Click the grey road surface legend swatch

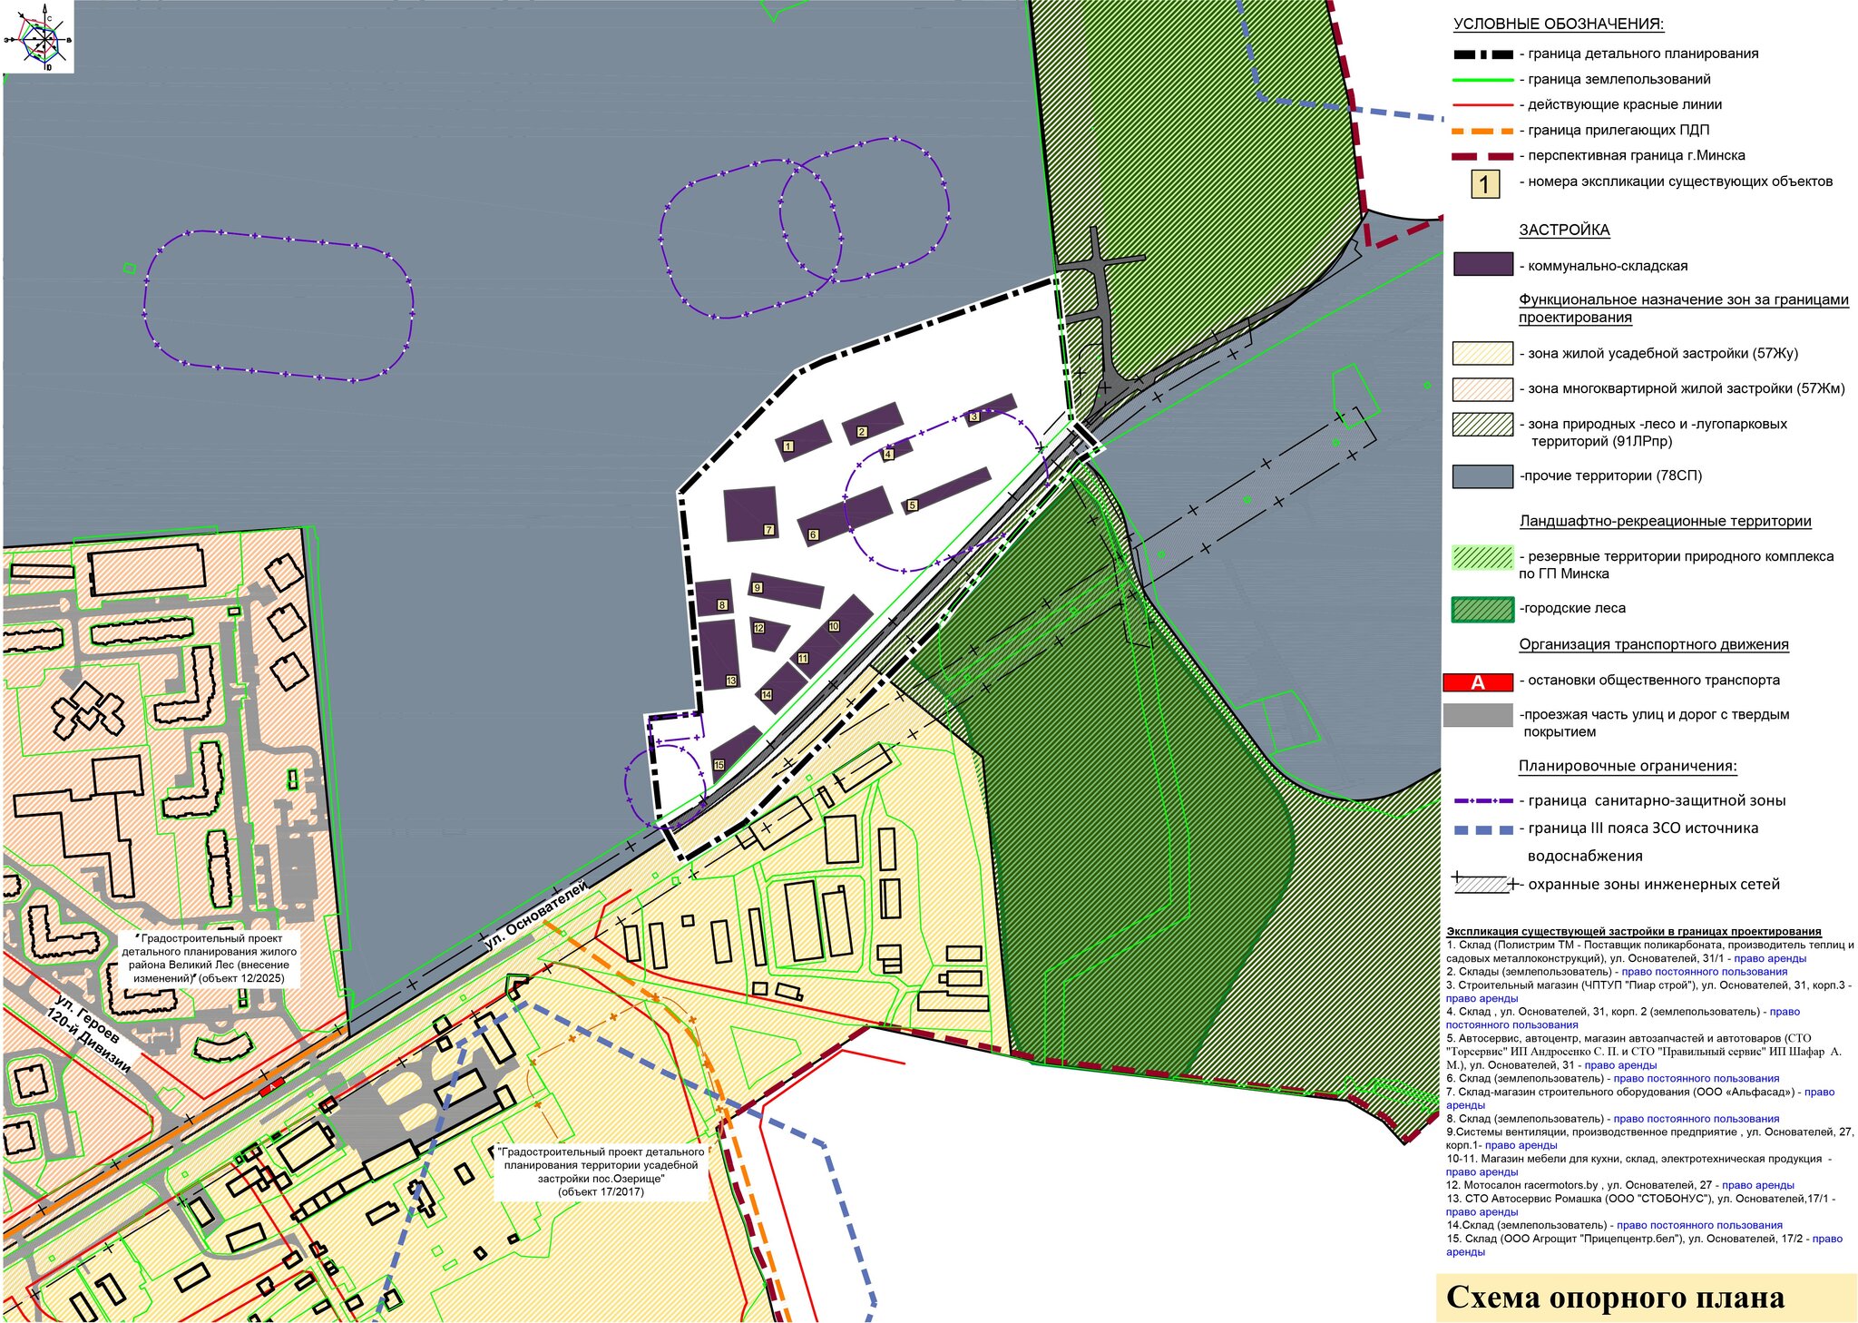click(x=1478, y=715)
